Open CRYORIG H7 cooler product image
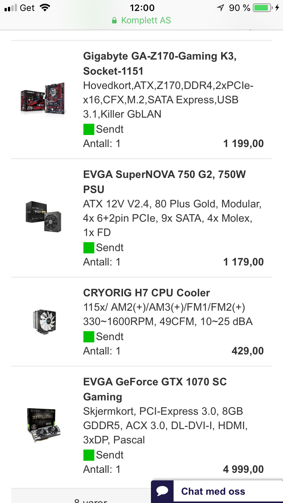 coord(44,322)
